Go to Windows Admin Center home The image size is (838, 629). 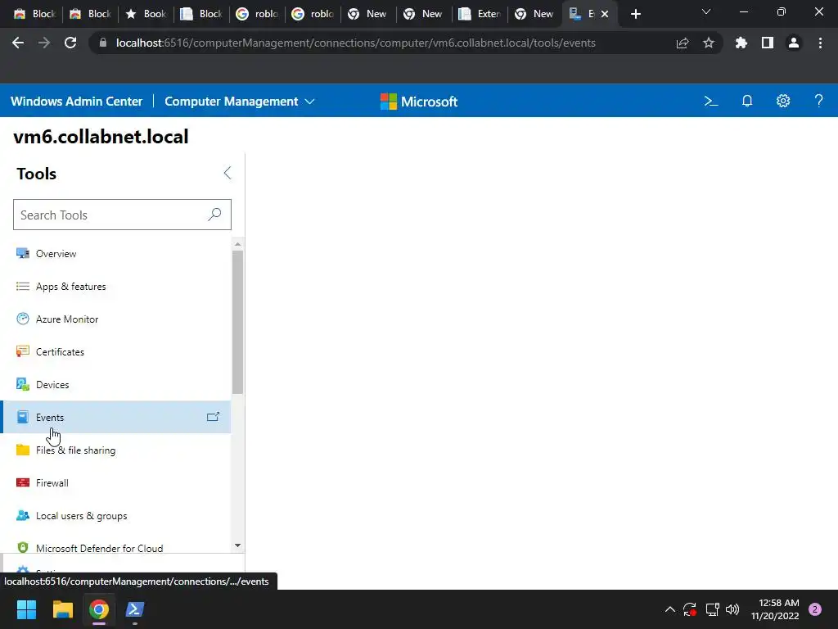(x=76, y=101)
